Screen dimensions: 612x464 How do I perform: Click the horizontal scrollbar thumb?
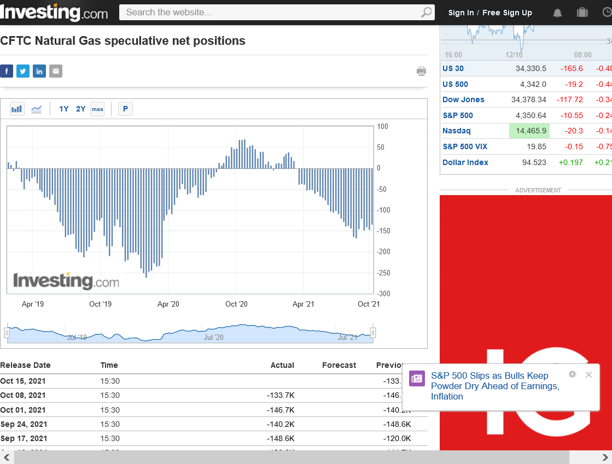[292, 457]
